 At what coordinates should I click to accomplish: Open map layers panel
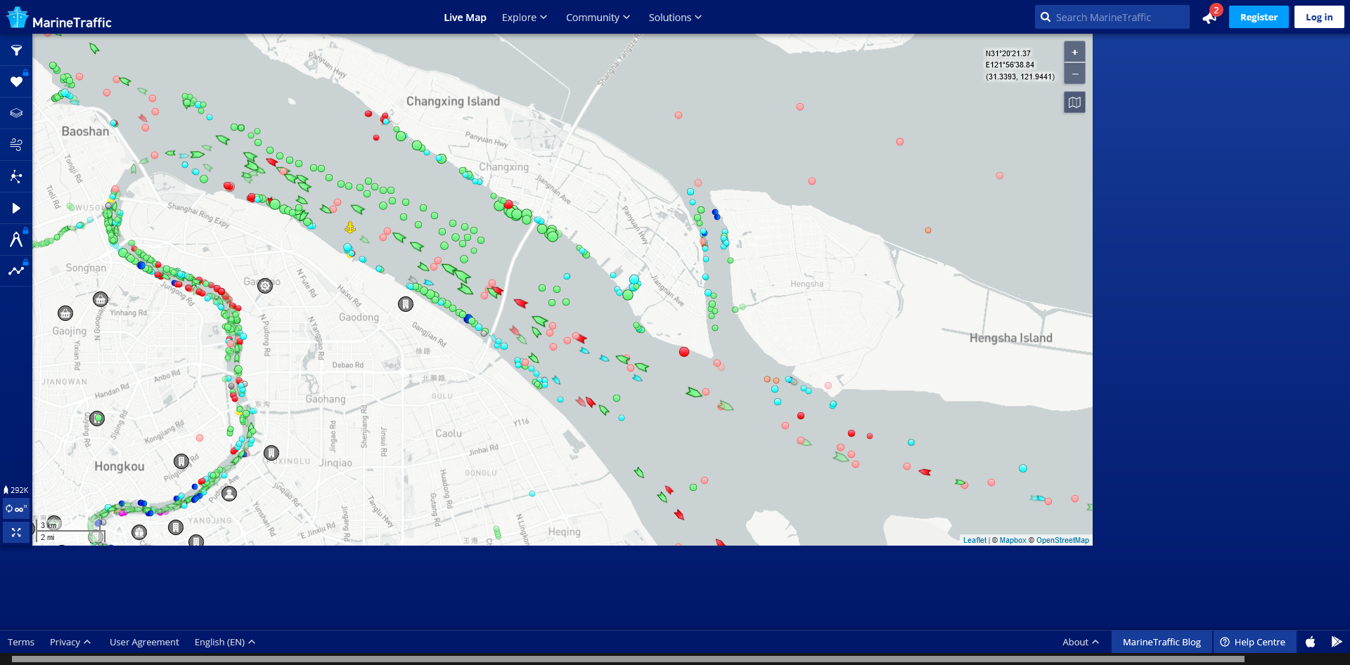(16, 113)
